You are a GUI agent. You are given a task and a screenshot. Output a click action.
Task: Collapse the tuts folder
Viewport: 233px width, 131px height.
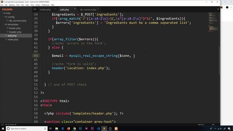tap(3, 13)
